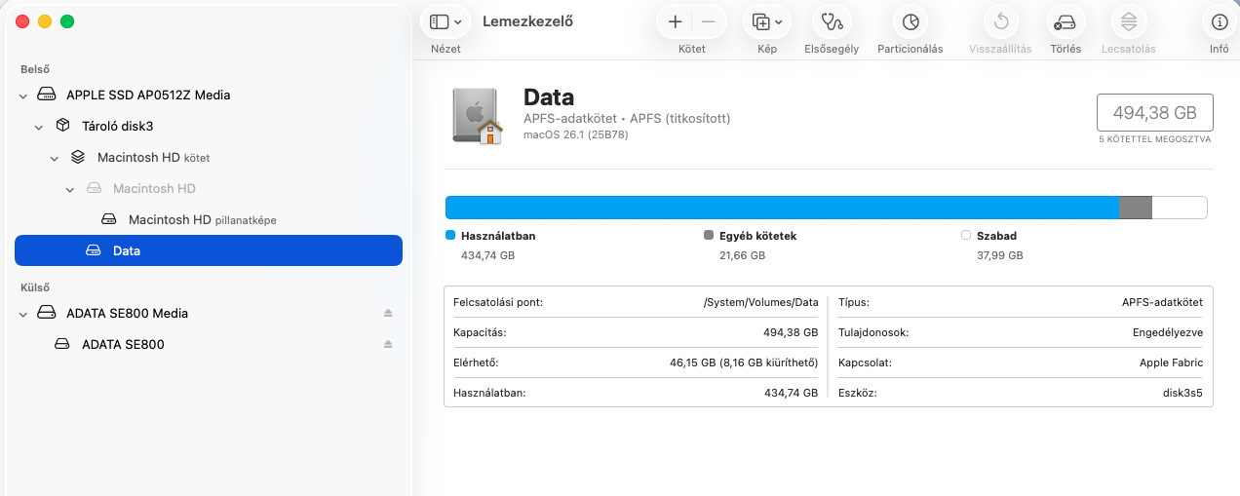Eject the ADATA SE800 volume
This screenshot has width=1240, height=496.
[x=388, y=344]
